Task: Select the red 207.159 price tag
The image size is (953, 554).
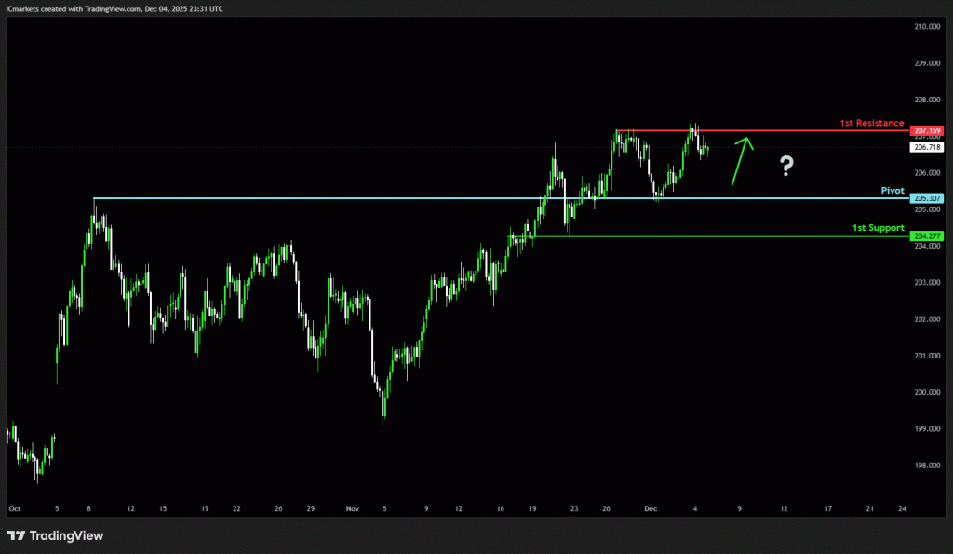Action: [928, 130]
